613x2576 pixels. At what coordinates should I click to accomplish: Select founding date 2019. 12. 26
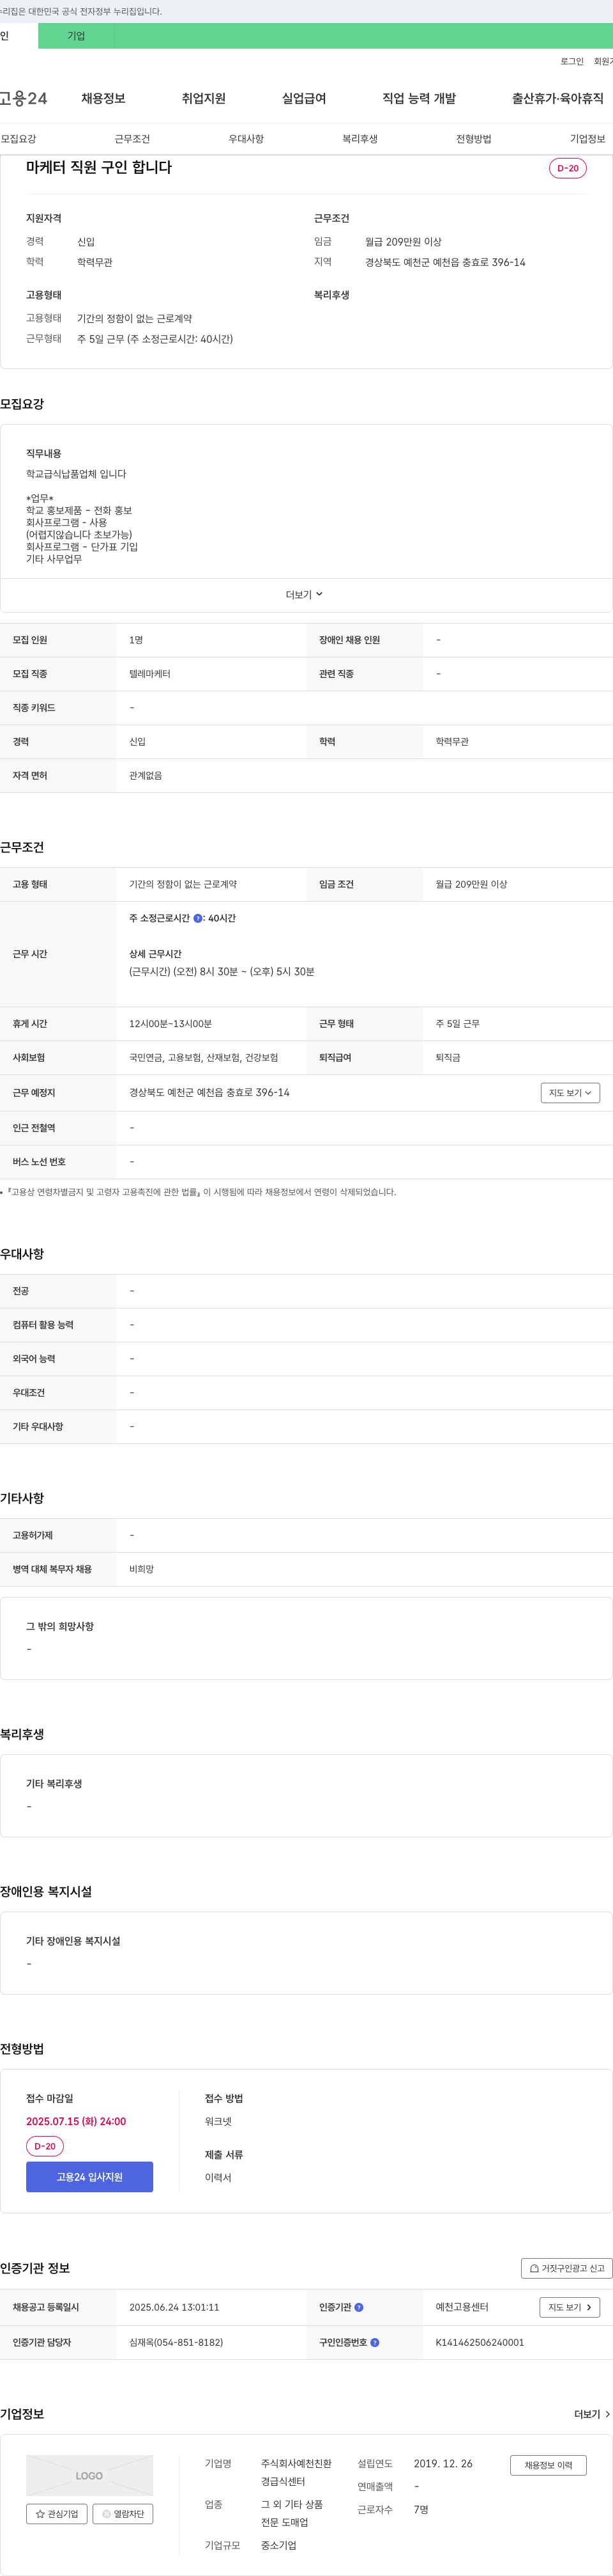pos(443,2464)
